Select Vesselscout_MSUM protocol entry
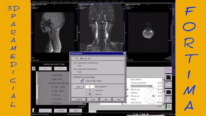Screen dimensions: 206x116 pyautogui.click(x=138, y=83)
